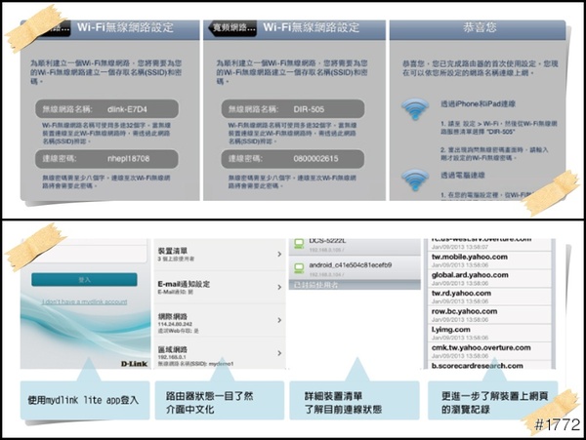Select the cmk.tw.yahoo.overture.com history entry

[x=489, y=351]
